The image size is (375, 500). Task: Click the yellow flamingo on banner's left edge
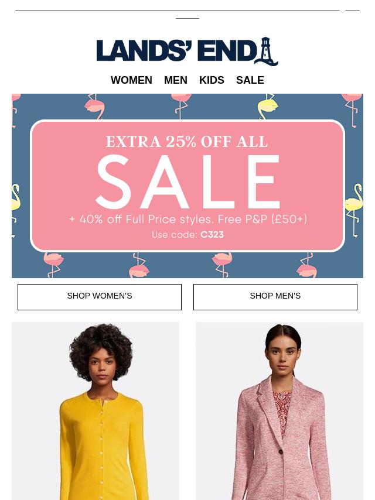pos(16,210)
